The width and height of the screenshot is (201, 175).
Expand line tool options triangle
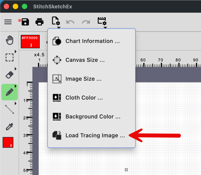coord(16,104)
